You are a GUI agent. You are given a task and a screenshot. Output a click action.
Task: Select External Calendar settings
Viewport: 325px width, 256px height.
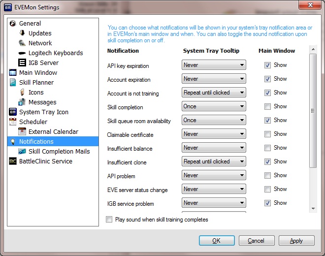(x=54, y=131)
